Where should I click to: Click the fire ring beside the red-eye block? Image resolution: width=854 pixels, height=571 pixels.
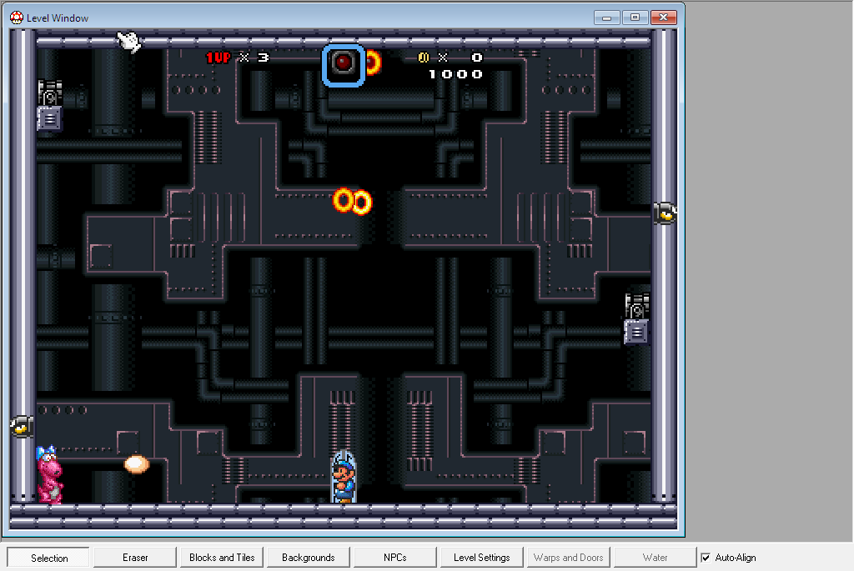tap(373, 63)
